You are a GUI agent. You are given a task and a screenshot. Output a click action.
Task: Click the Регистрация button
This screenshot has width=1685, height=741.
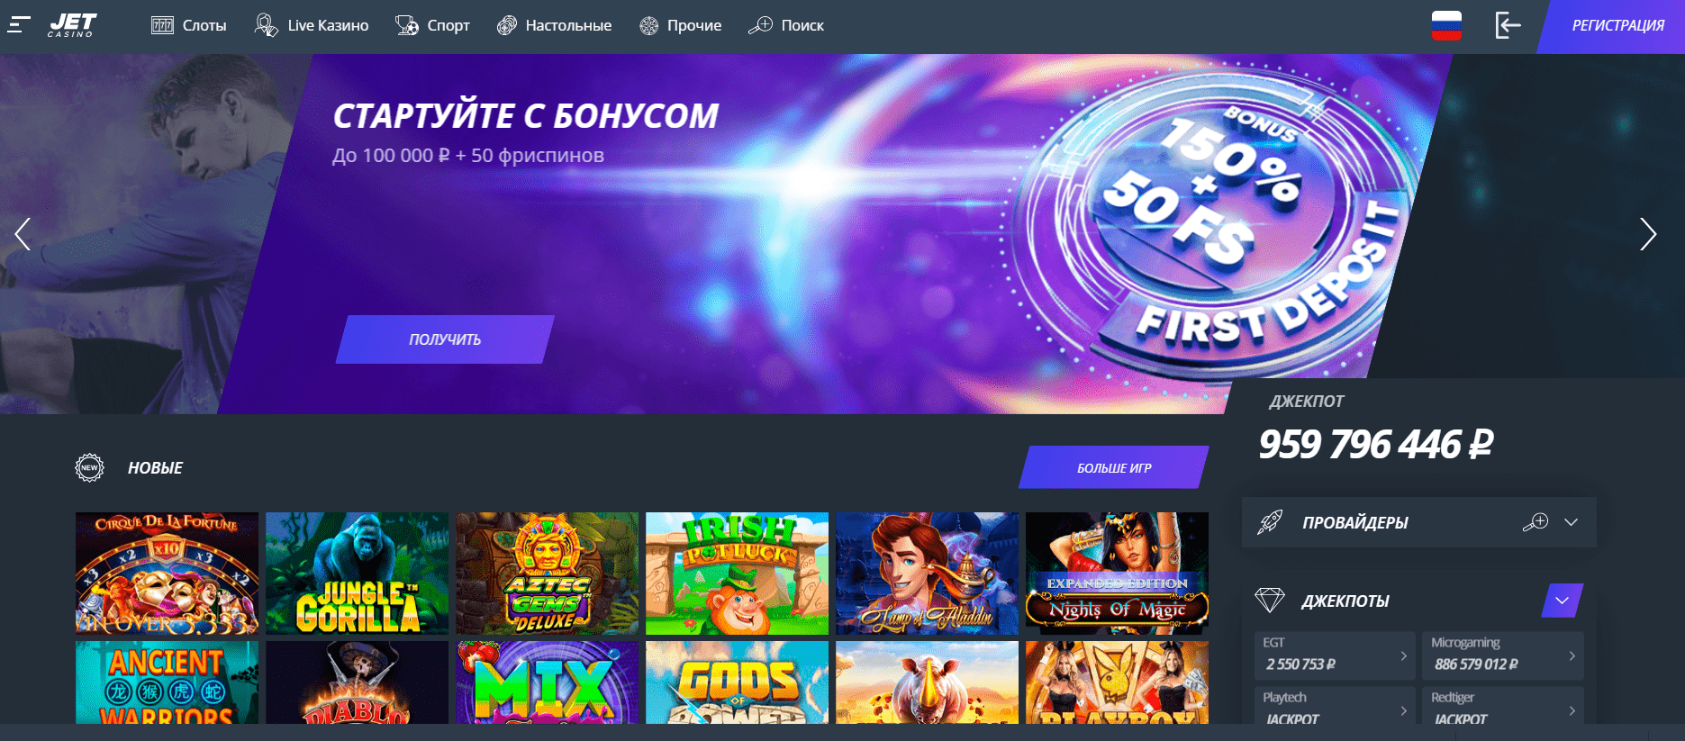pos(1611,26)
